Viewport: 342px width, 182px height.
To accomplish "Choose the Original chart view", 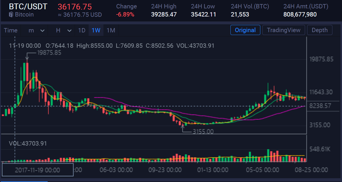I will (x=245, y=30).
